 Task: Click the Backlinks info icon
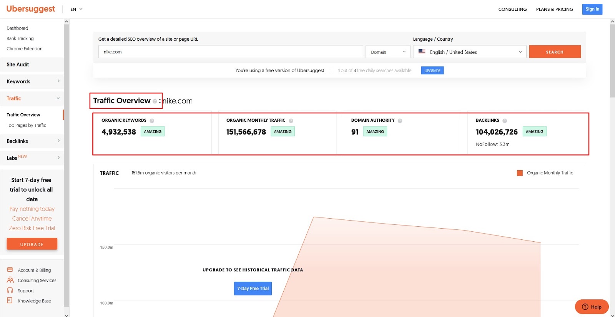505,121
